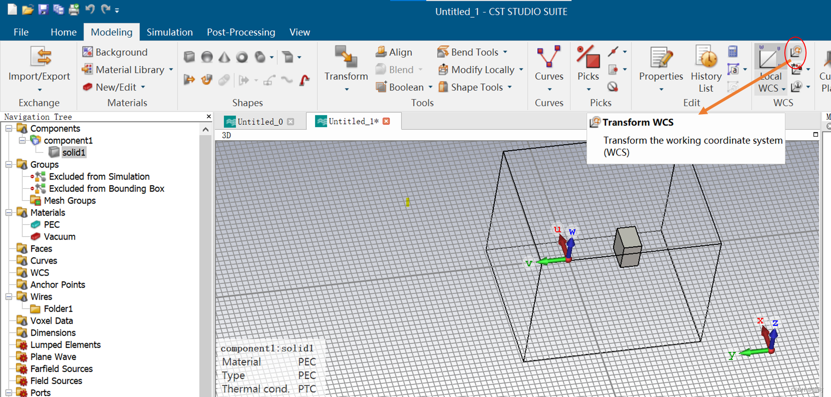Open the History List
831x397 pixels.
coord(705,69)
